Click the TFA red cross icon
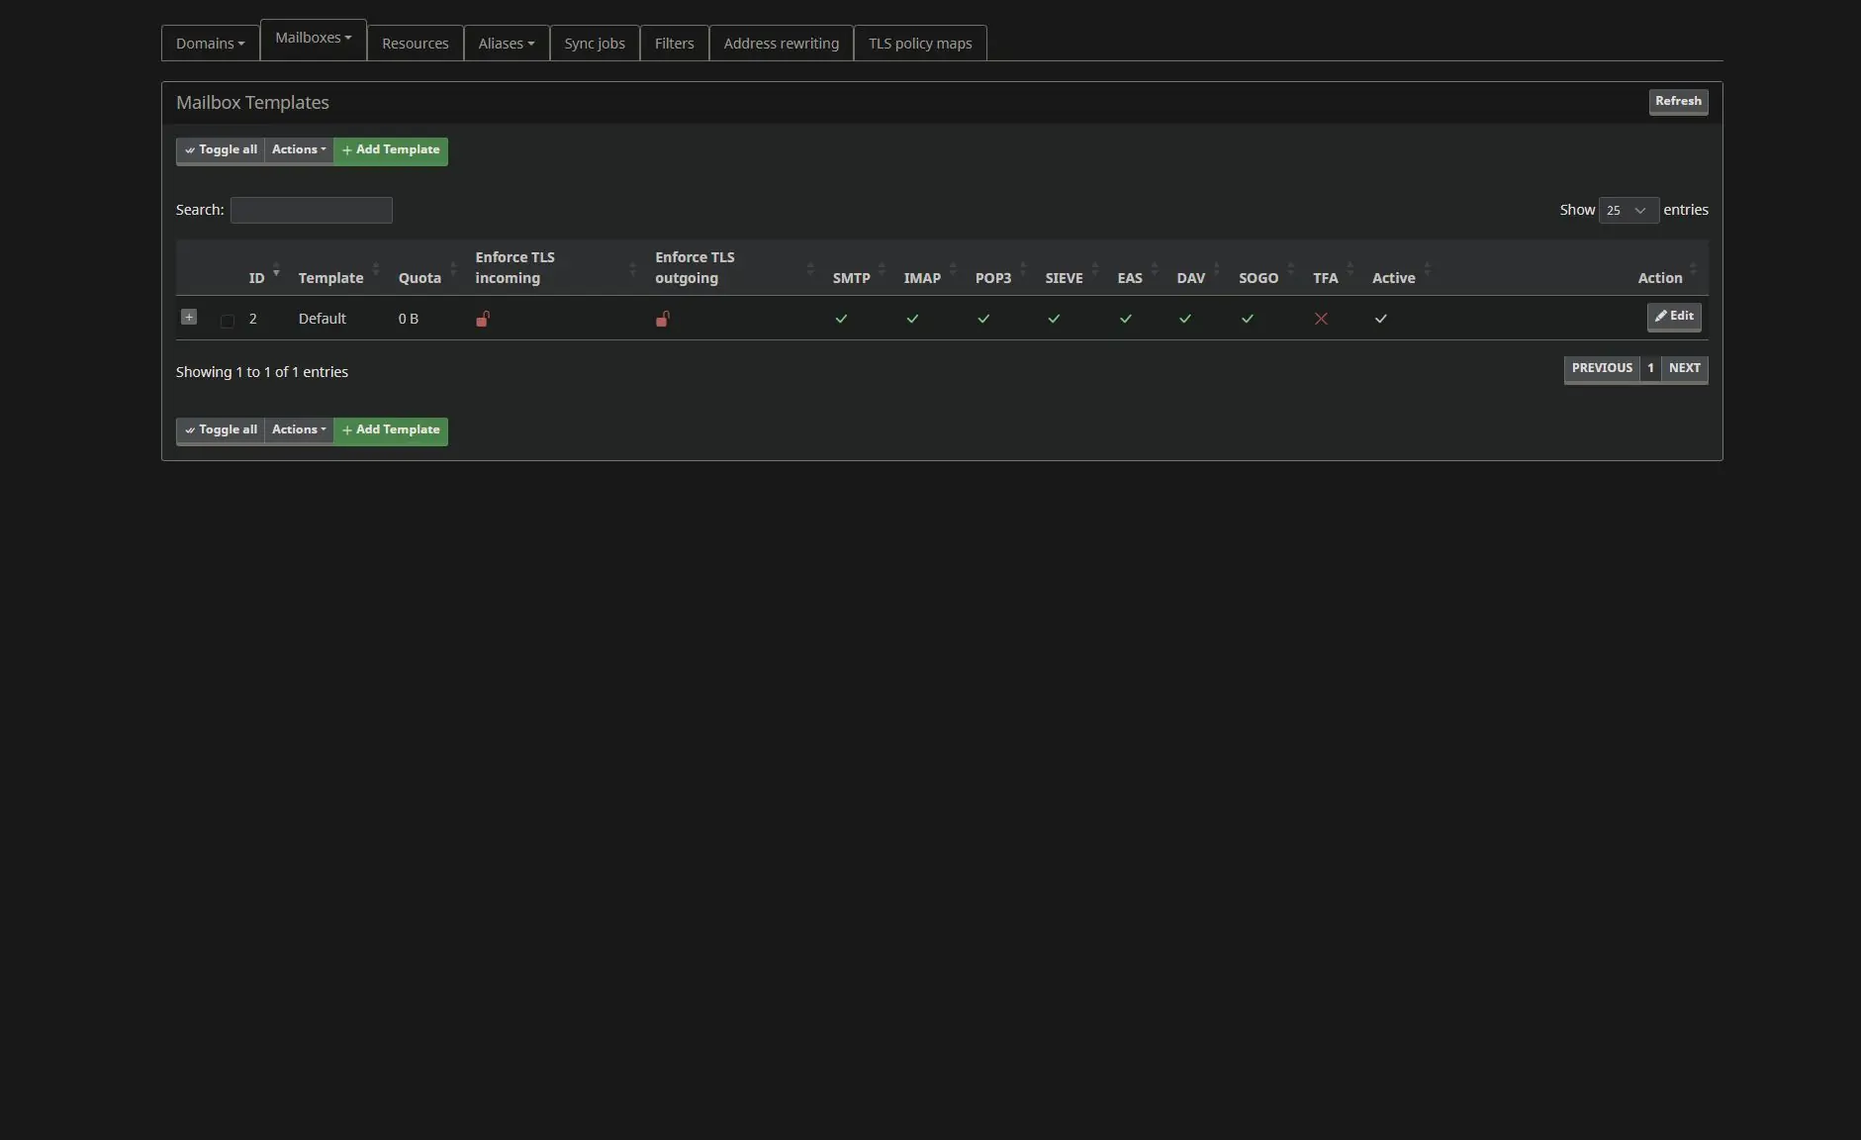This screenshot has height=1140, width=1861. click(x=1321, y=319)
